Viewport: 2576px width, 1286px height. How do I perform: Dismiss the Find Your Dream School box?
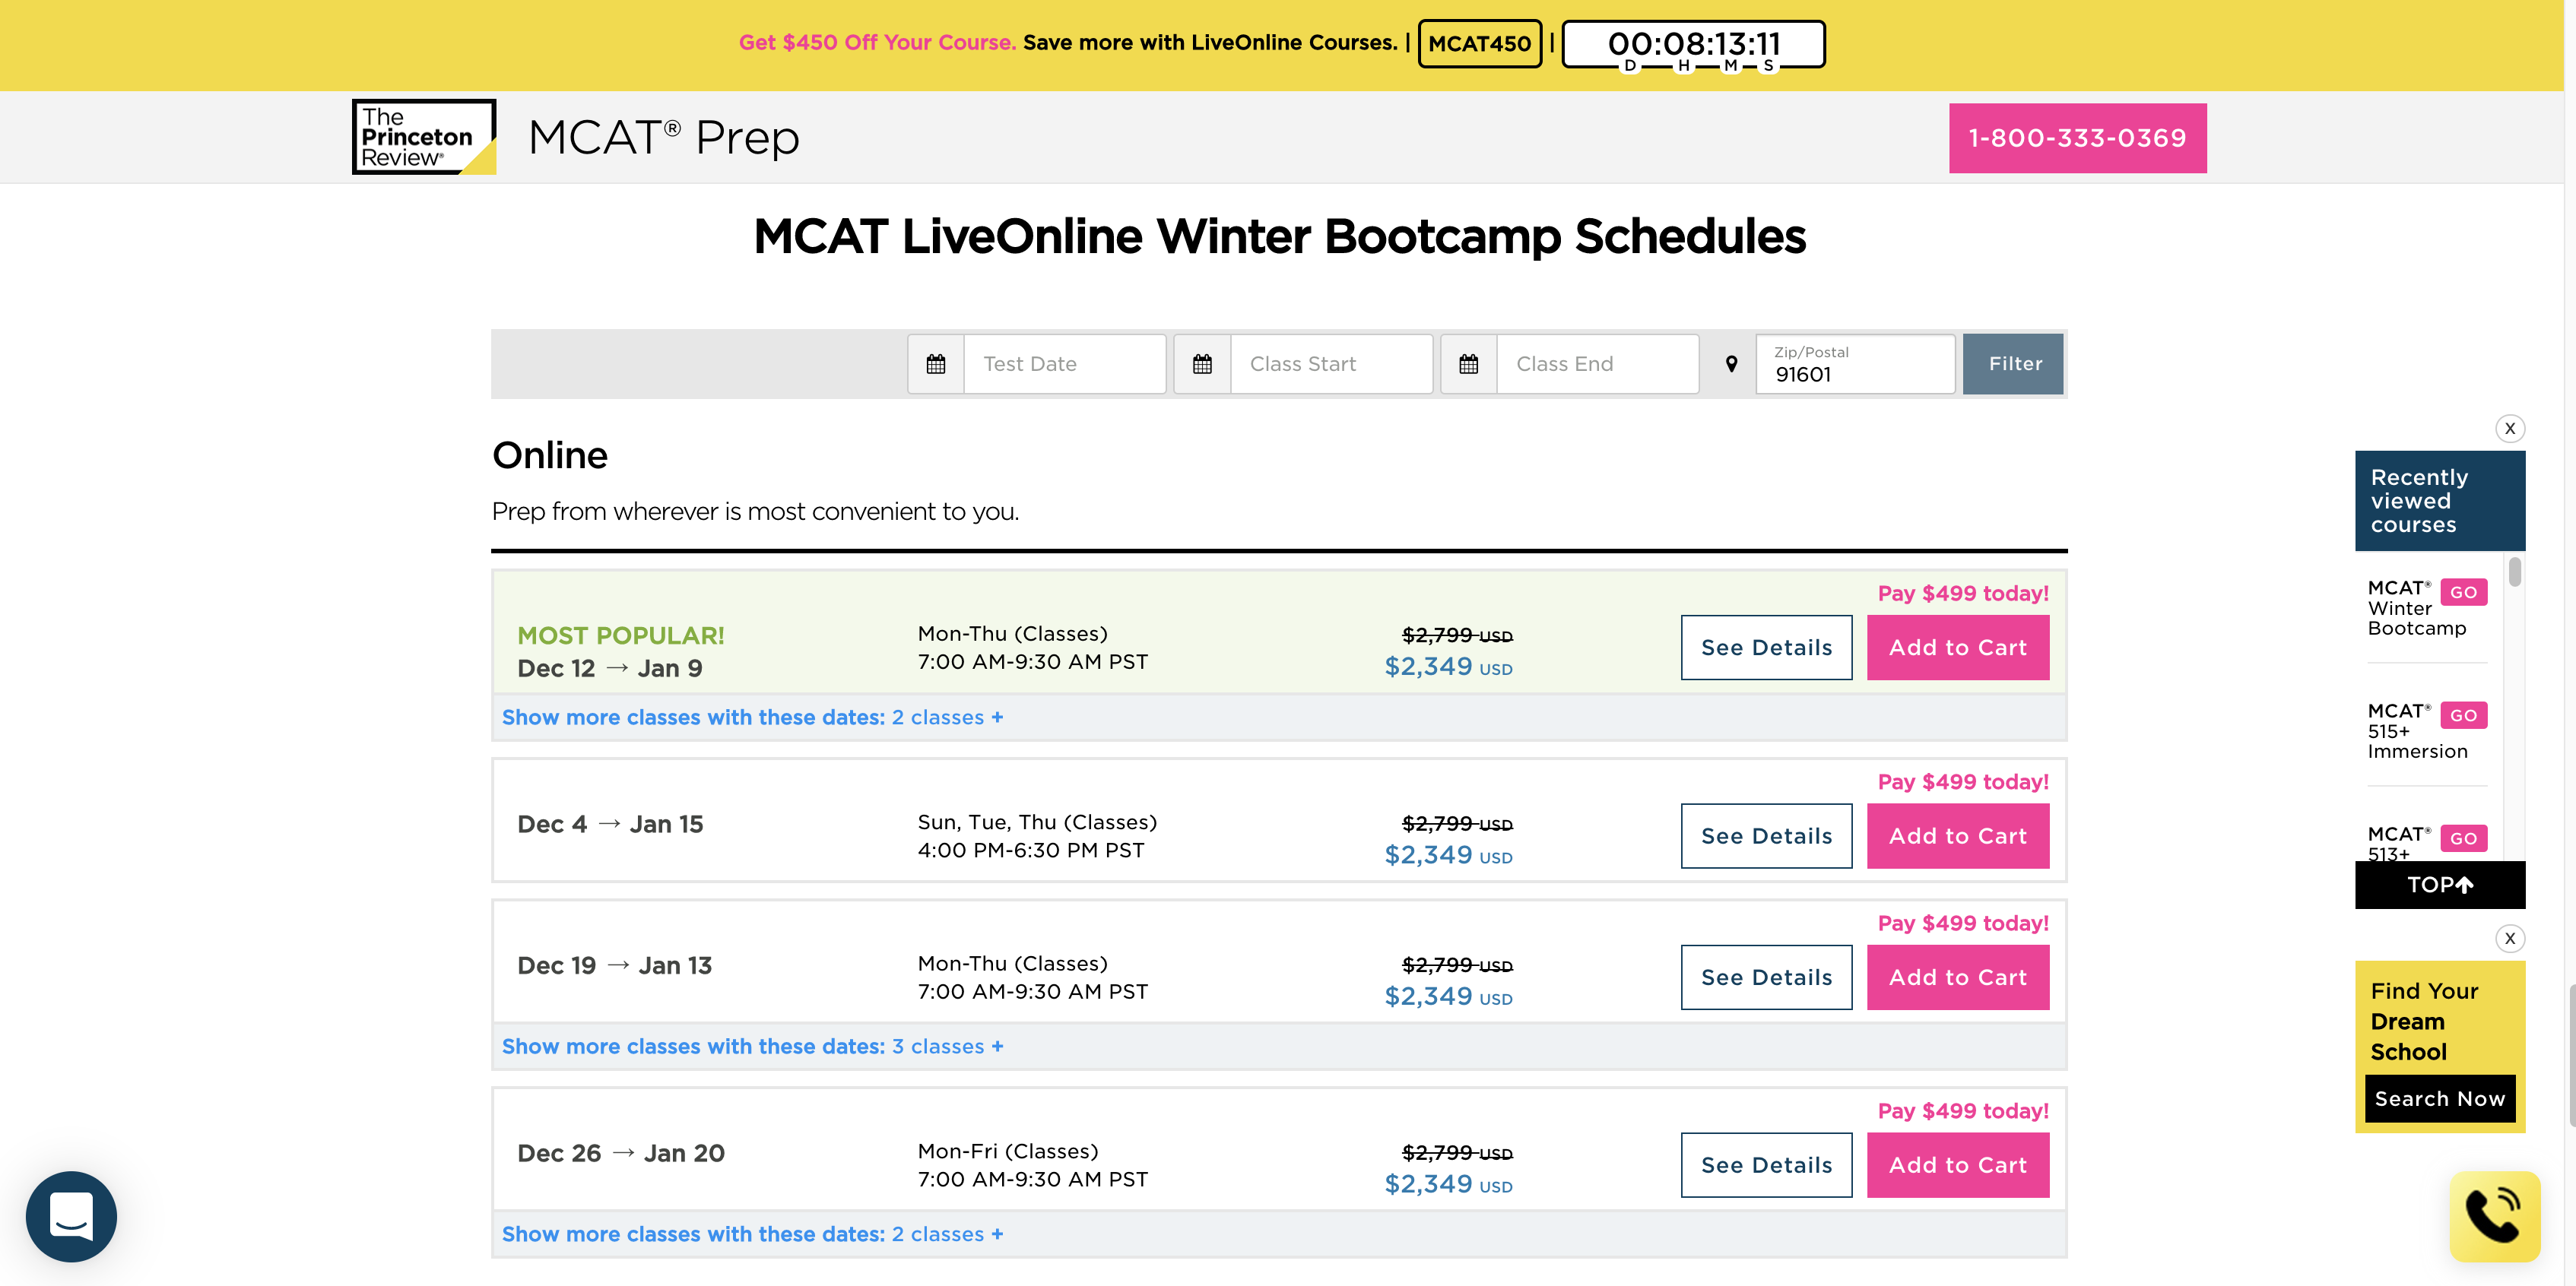2509,938
